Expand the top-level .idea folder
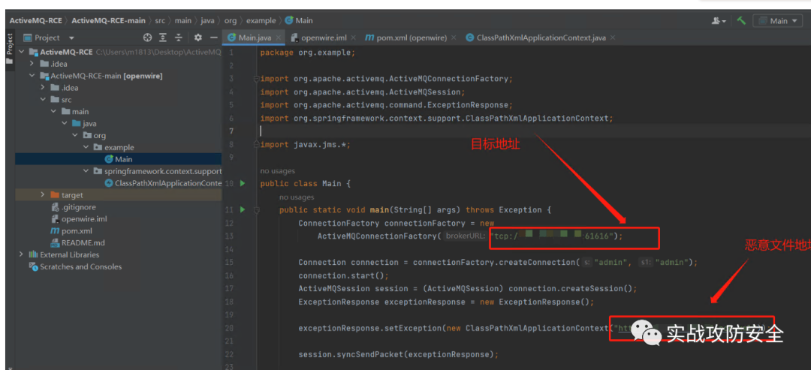This screenshot has width=811, height=370. 32,64
